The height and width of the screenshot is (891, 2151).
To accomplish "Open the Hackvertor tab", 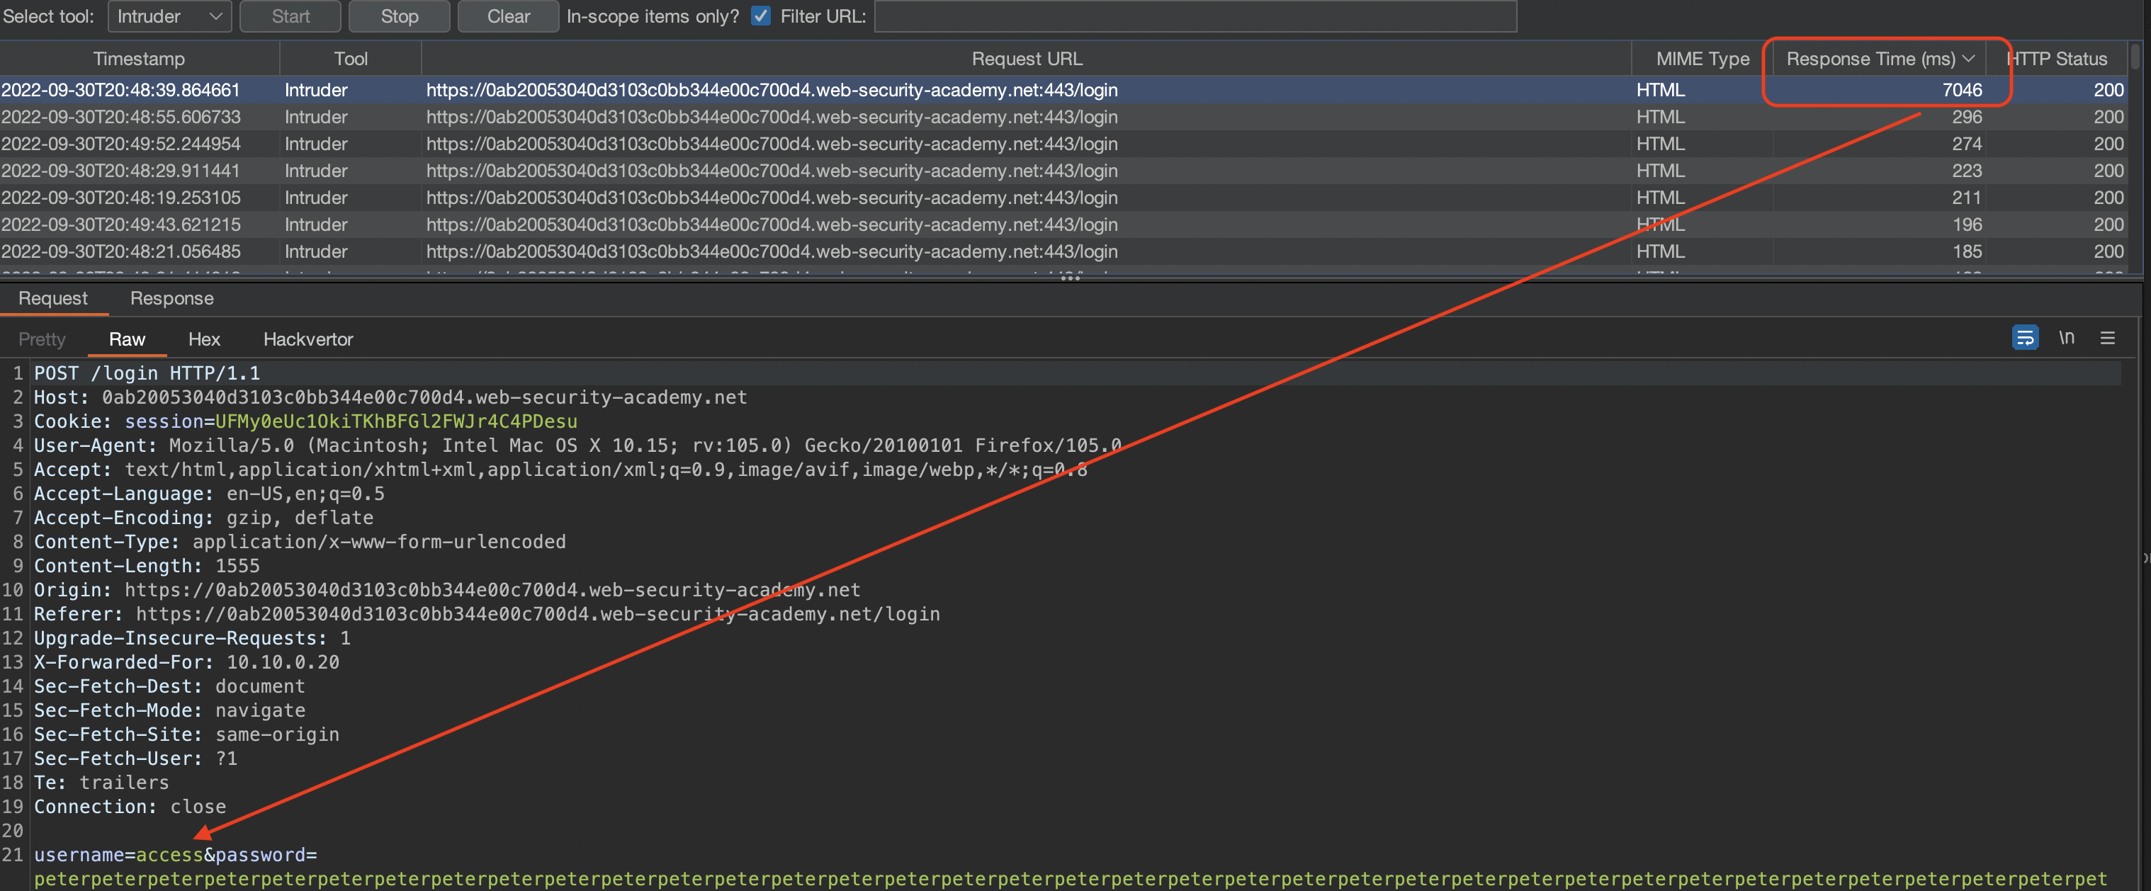I will point(307,339).
